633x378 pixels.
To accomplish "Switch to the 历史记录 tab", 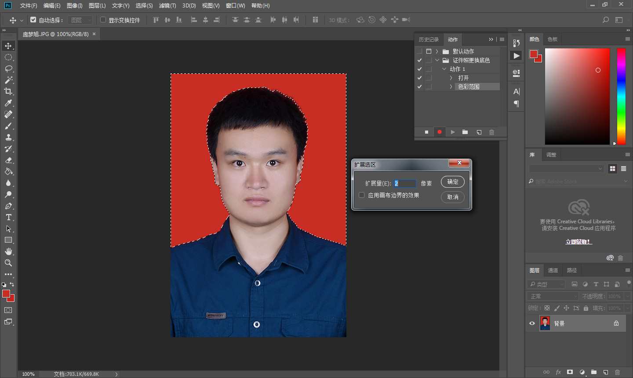I will pyautogui.click(x=429, y=40).
